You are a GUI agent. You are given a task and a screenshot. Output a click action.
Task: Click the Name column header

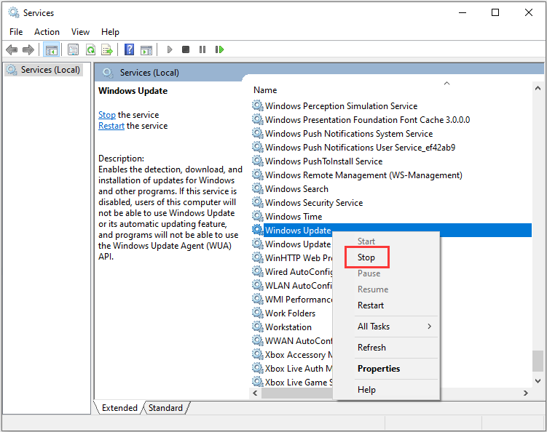[265, 90]
